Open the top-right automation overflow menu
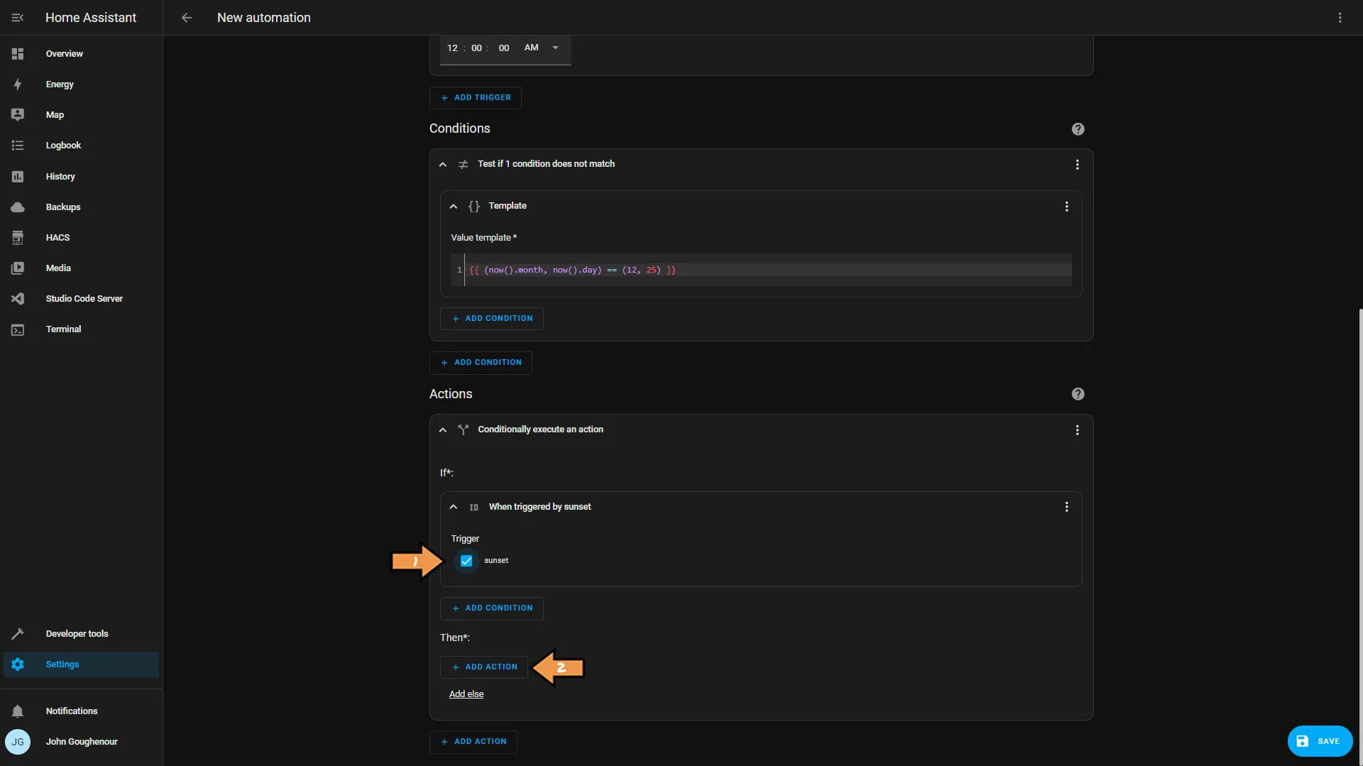The width and height of the screenshot is (1363, 766). click(x=1340, y=18)
